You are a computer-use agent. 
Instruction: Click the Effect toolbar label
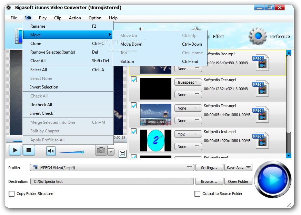pos(219,37)
